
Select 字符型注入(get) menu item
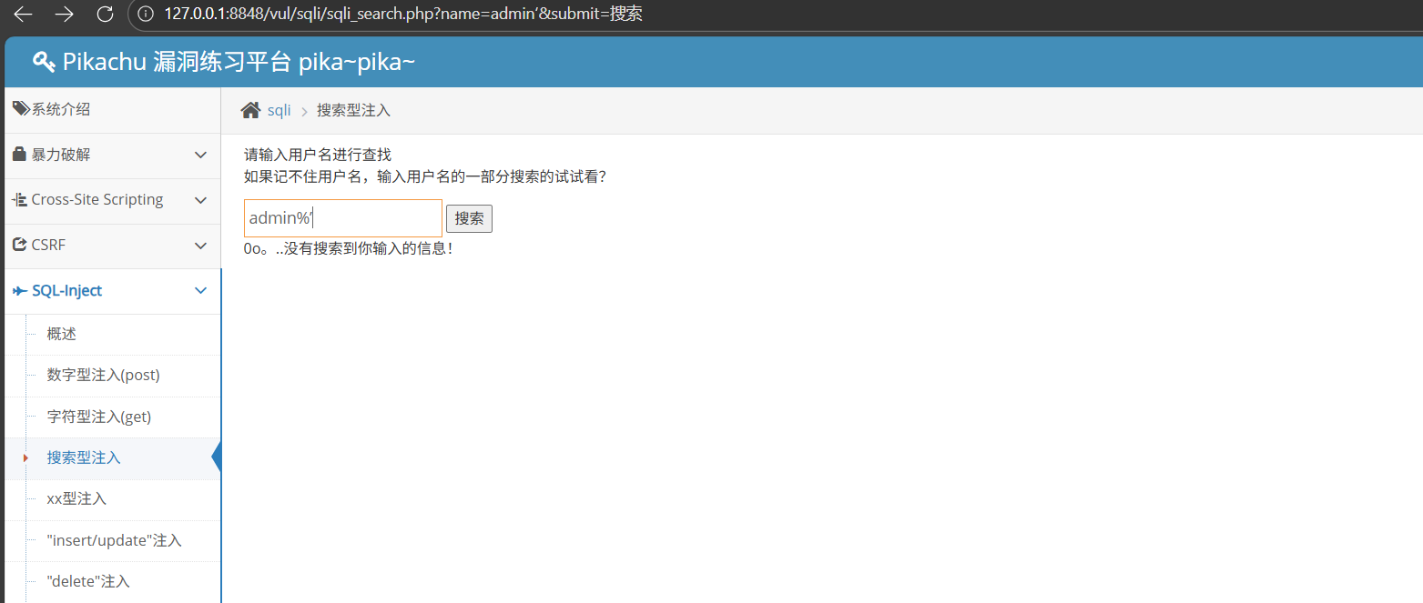(98, 417)
